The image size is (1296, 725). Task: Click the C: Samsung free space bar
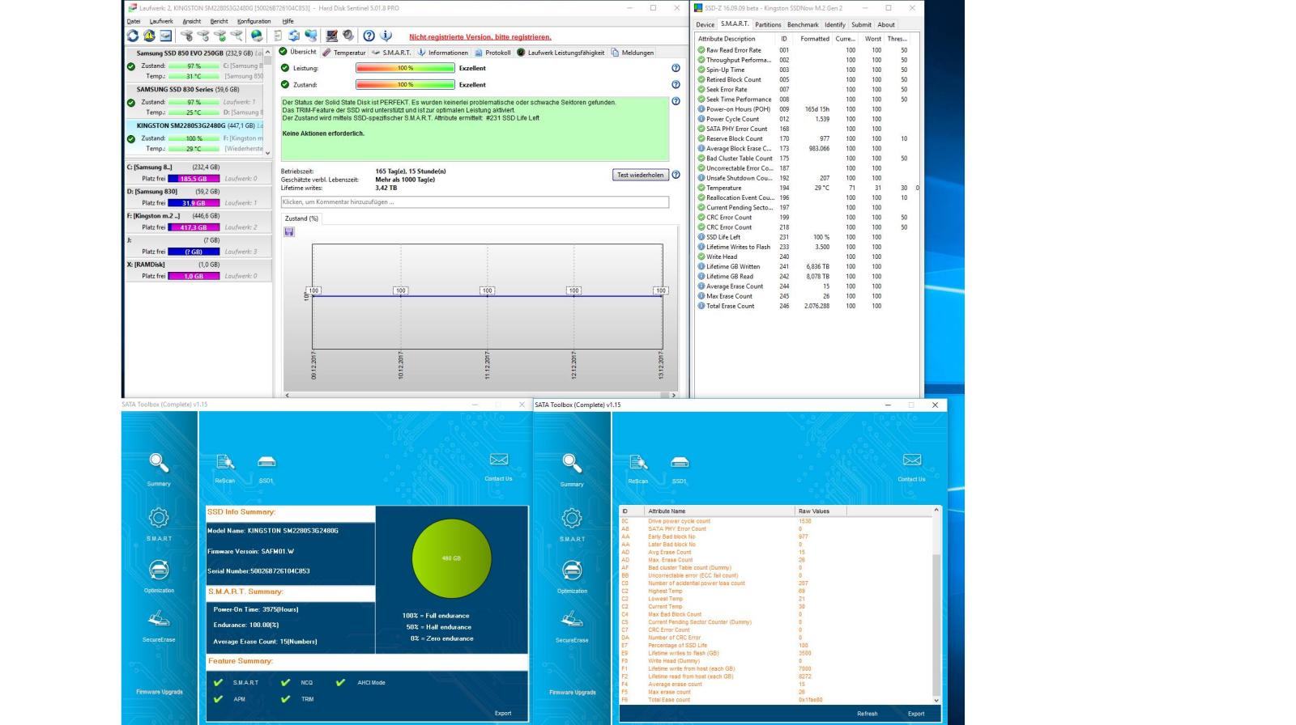[194, 179]
